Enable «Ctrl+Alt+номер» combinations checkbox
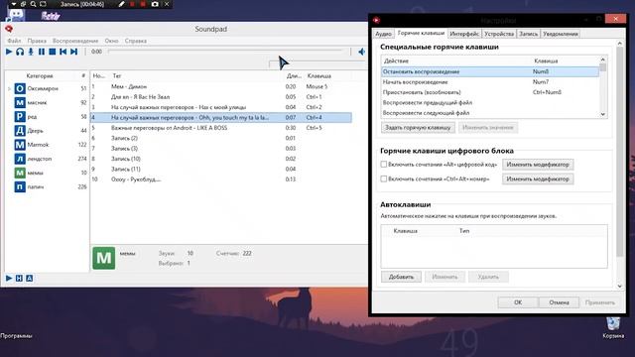This screenshot has width=635, height=357. tap(384, 178)
